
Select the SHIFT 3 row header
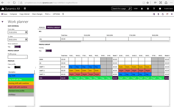tap(50, 74)
